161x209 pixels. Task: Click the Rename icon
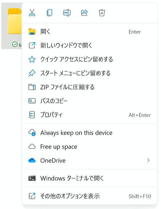(67, 13)
